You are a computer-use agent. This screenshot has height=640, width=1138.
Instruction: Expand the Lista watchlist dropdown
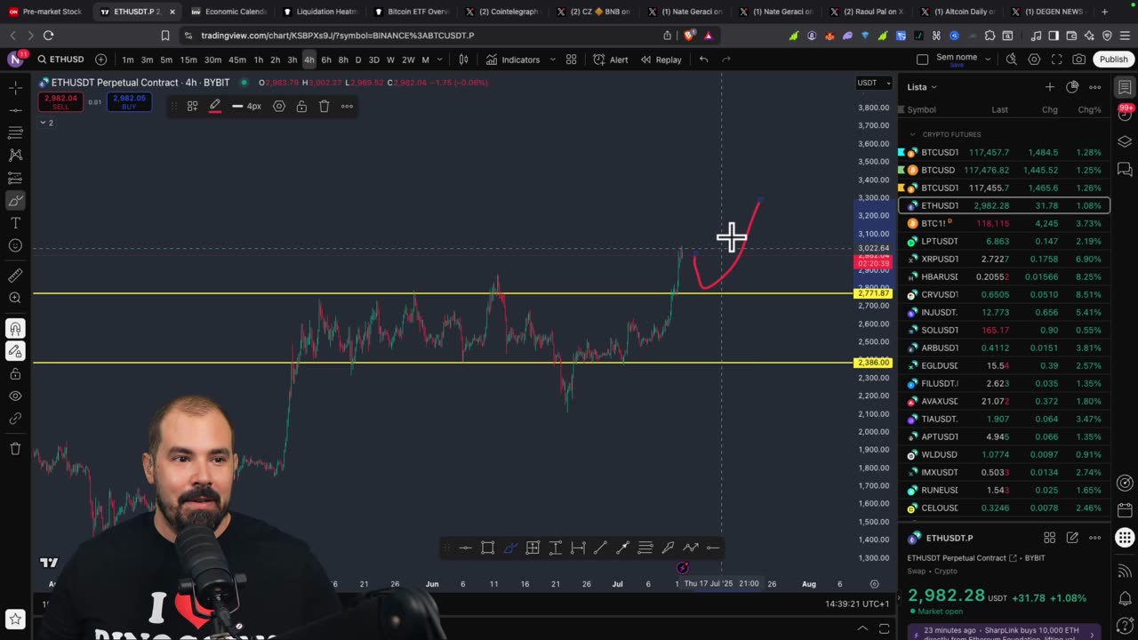pos(922,87)
